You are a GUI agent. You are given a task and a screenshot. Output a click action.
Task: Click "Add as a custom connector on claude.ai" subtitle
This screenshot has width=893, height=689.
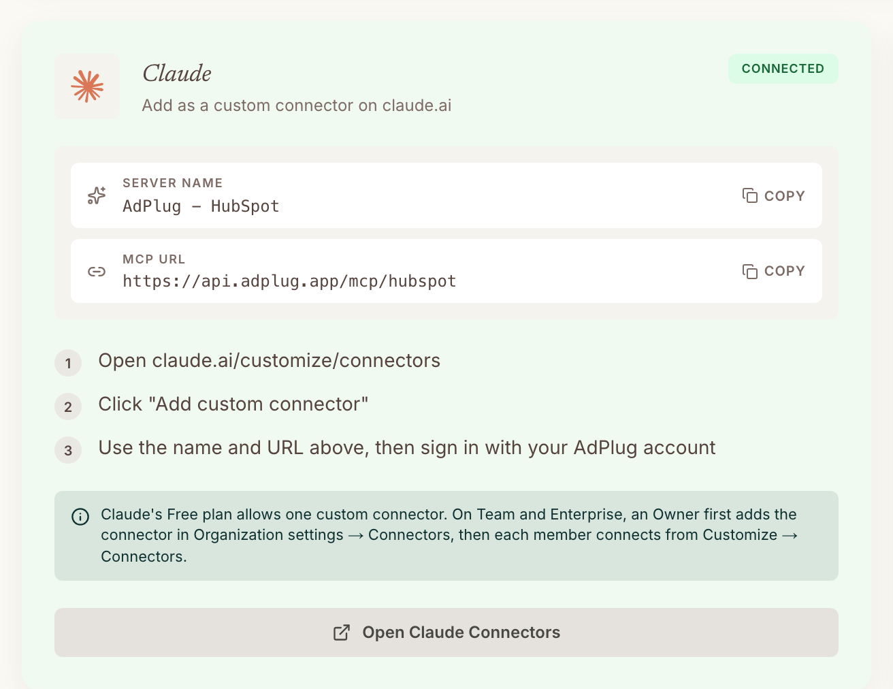pos(297,106)
